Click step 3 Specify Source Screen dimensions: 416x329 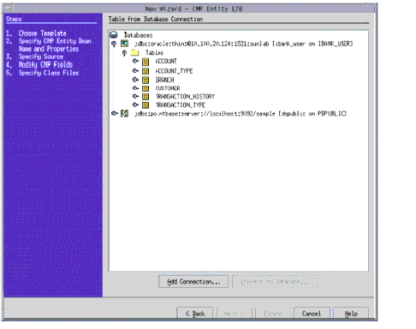[x=41, y=57]
